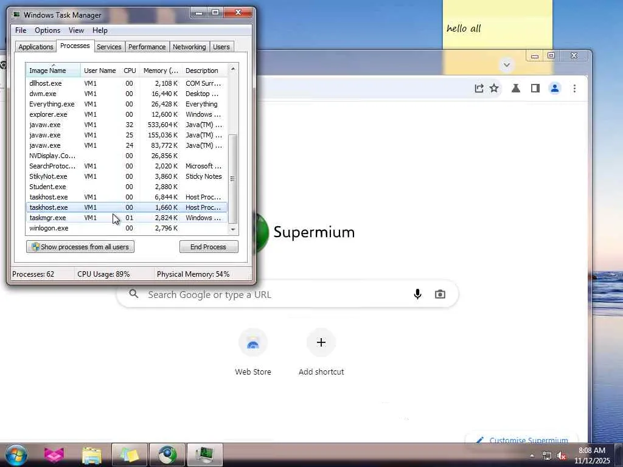Sort processes by Image Name column
This screenshot has width=623, height=467.
click(54, 71)
